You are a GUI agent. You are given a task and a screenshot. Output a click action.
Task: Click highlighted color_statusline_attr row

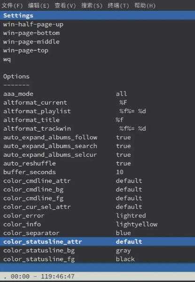tap(98, 241)
